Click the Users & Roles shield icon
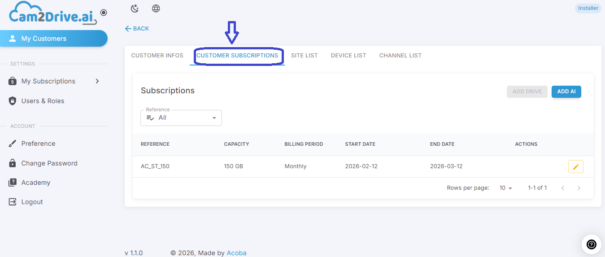Image resolution: width=605 pixels, height=257 pixels. tap(13, 101)
